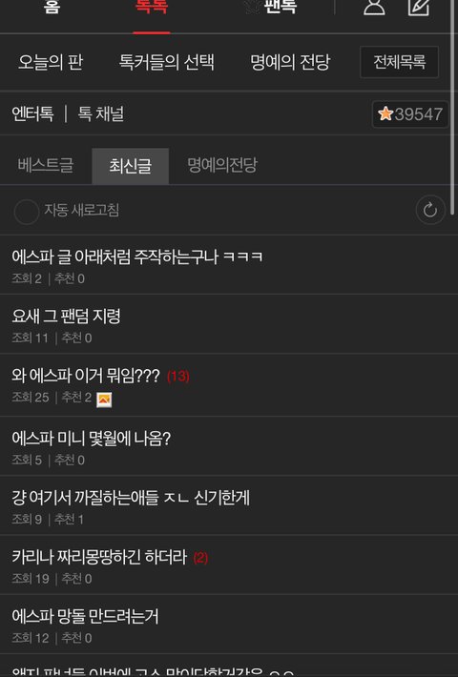This screenshot has height=677, width=458.
Task: Tap the star favorites count 39547
Action: [x=410, y=114]
